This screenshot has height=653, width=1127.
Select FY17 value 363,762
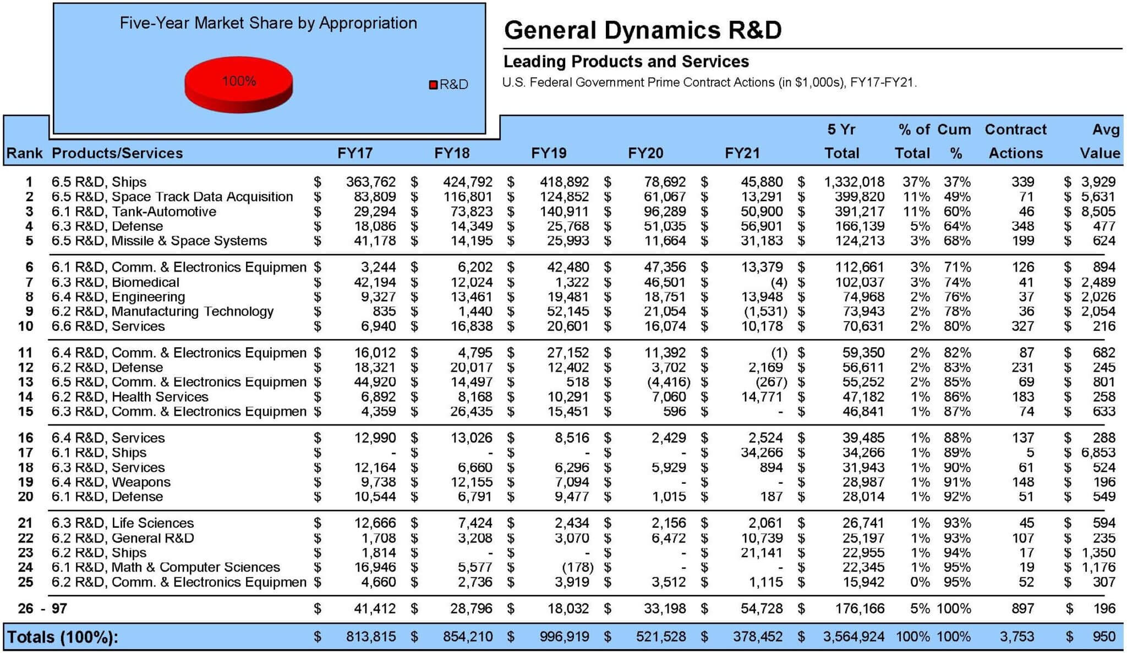371,182
